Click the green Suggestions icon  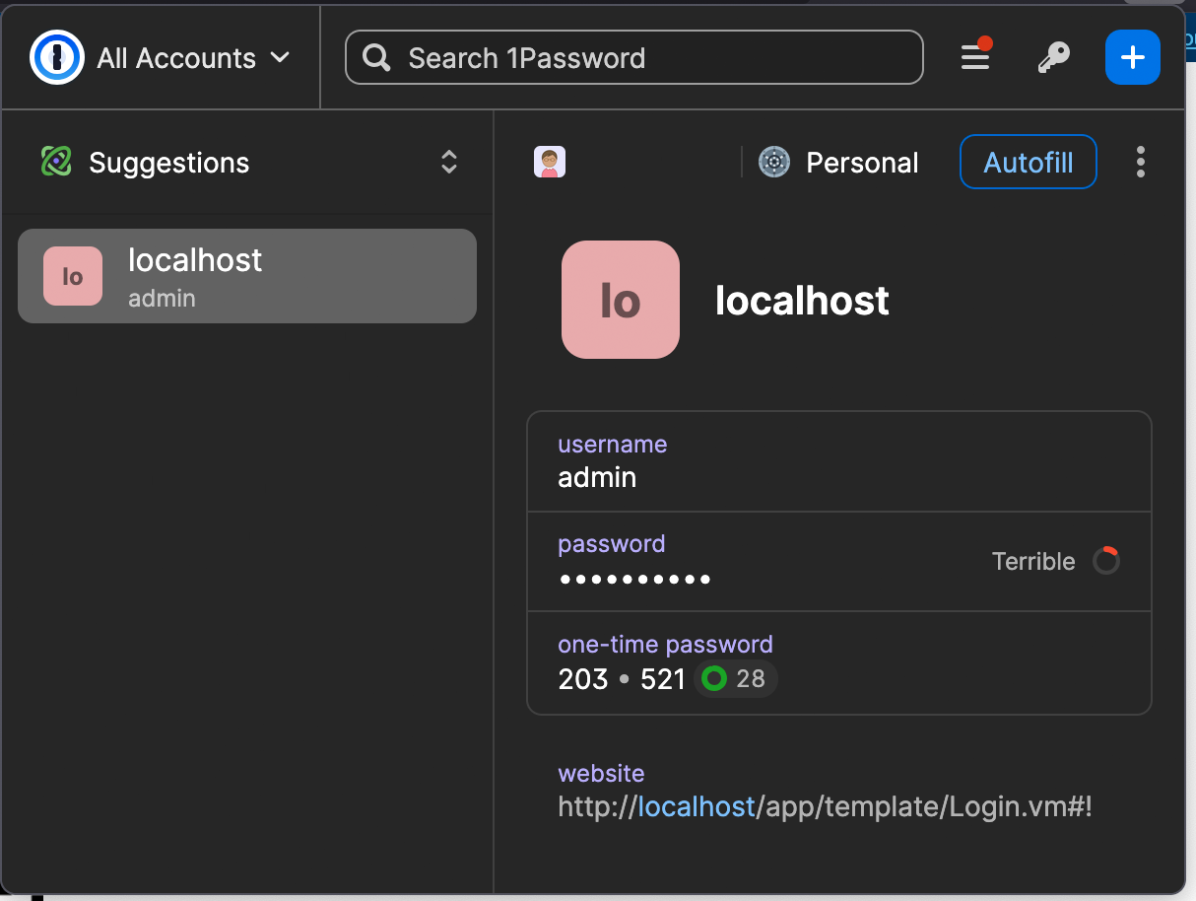56,162
